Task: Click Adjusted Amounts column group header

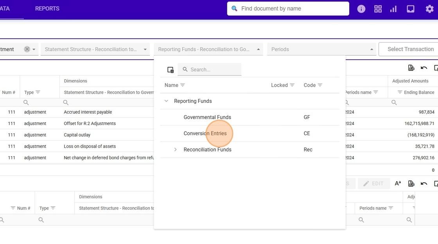Action: tap(410, 81)
